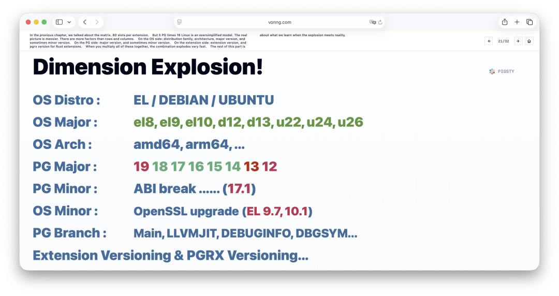Viewport: 559px width, 296px height.
Task: Click the PG Minor label
Action: tap(65, 189)
